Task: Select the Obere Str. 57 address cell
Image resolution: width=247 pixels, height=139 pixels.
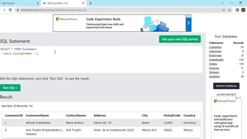Action: click(x=103, y=123)
